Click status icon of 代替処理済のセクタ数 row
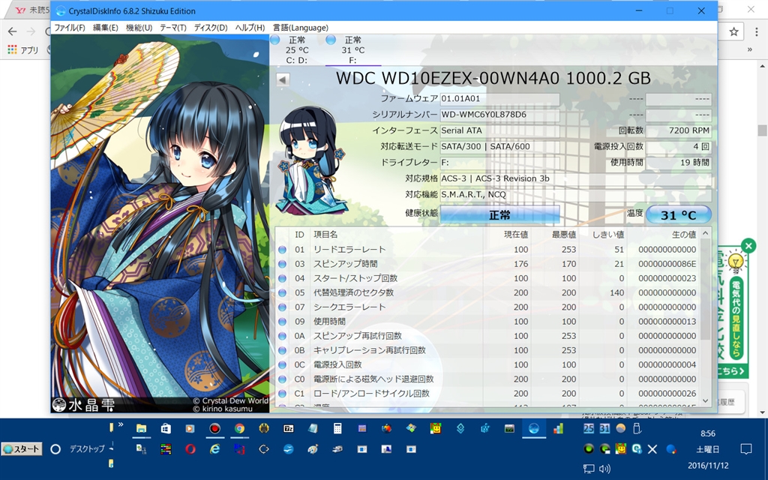Image resolution: width=768 pixels, height=480 pixels. pyautogui.click(x=282, y=293)
